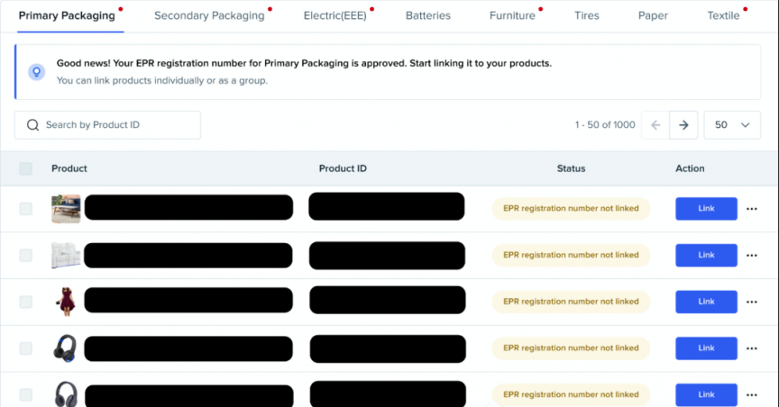This screenshot has height=407, width=779.
Task: Click the search magnifier icon
Action: 33,125
